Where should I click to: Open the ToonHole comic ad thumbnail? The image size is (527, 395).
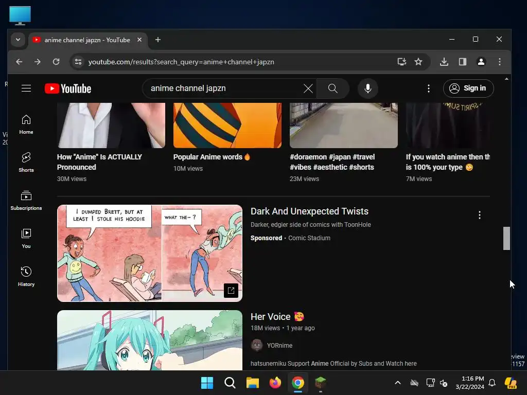(x=150, y=253)
